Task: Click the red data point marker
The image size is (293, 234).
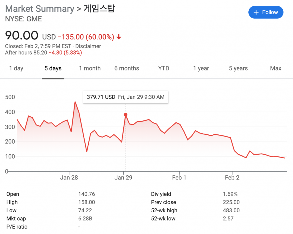Action: point(125,115)
